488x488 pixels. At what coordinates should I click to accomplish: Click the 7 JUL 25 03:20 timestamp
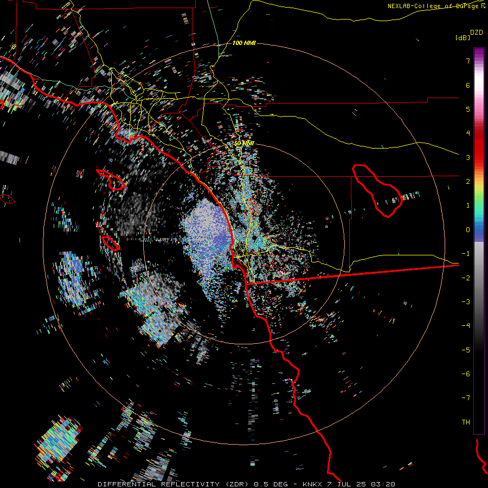pos(361,484)
